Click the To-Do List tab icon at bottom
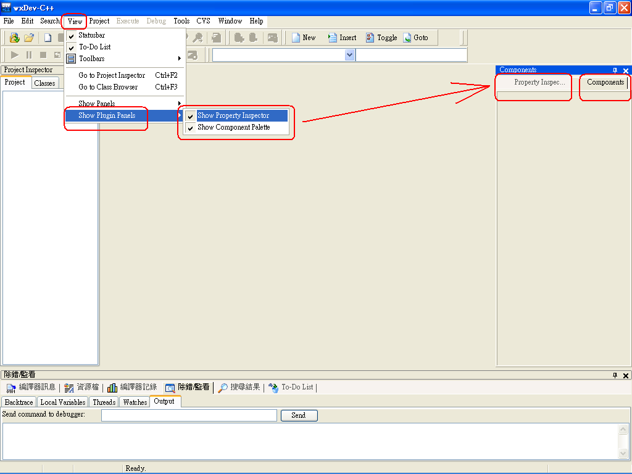The height and width of the screenshot is (474, 632). [273, 388]
